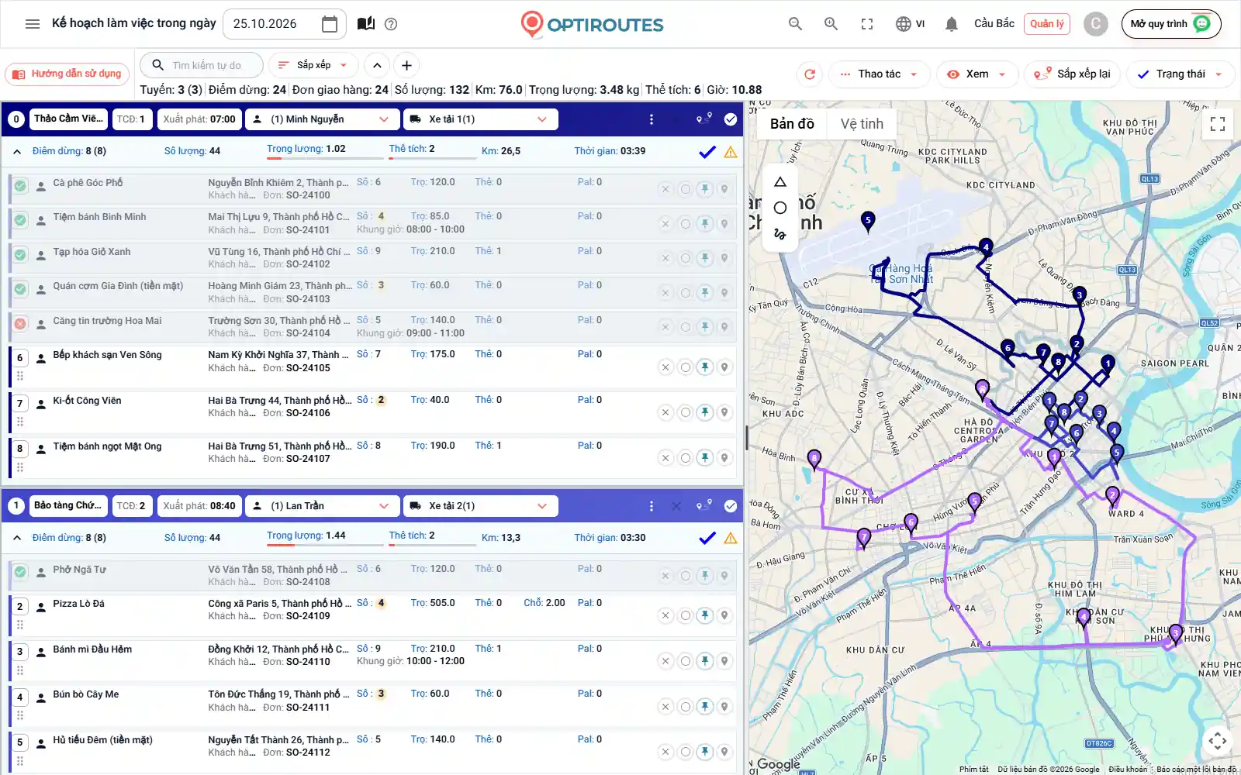Screen dimensions: 1241x775
Task: Select radio for Tiệm bánh ngọt Mật Ong
Action: (685, 459)
